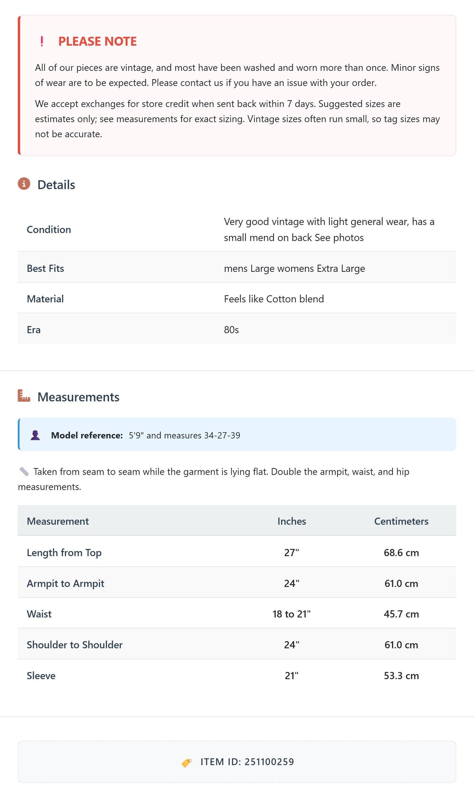Click the Details info circle icon
Screen dimensions: 474x798
[24, 184]
